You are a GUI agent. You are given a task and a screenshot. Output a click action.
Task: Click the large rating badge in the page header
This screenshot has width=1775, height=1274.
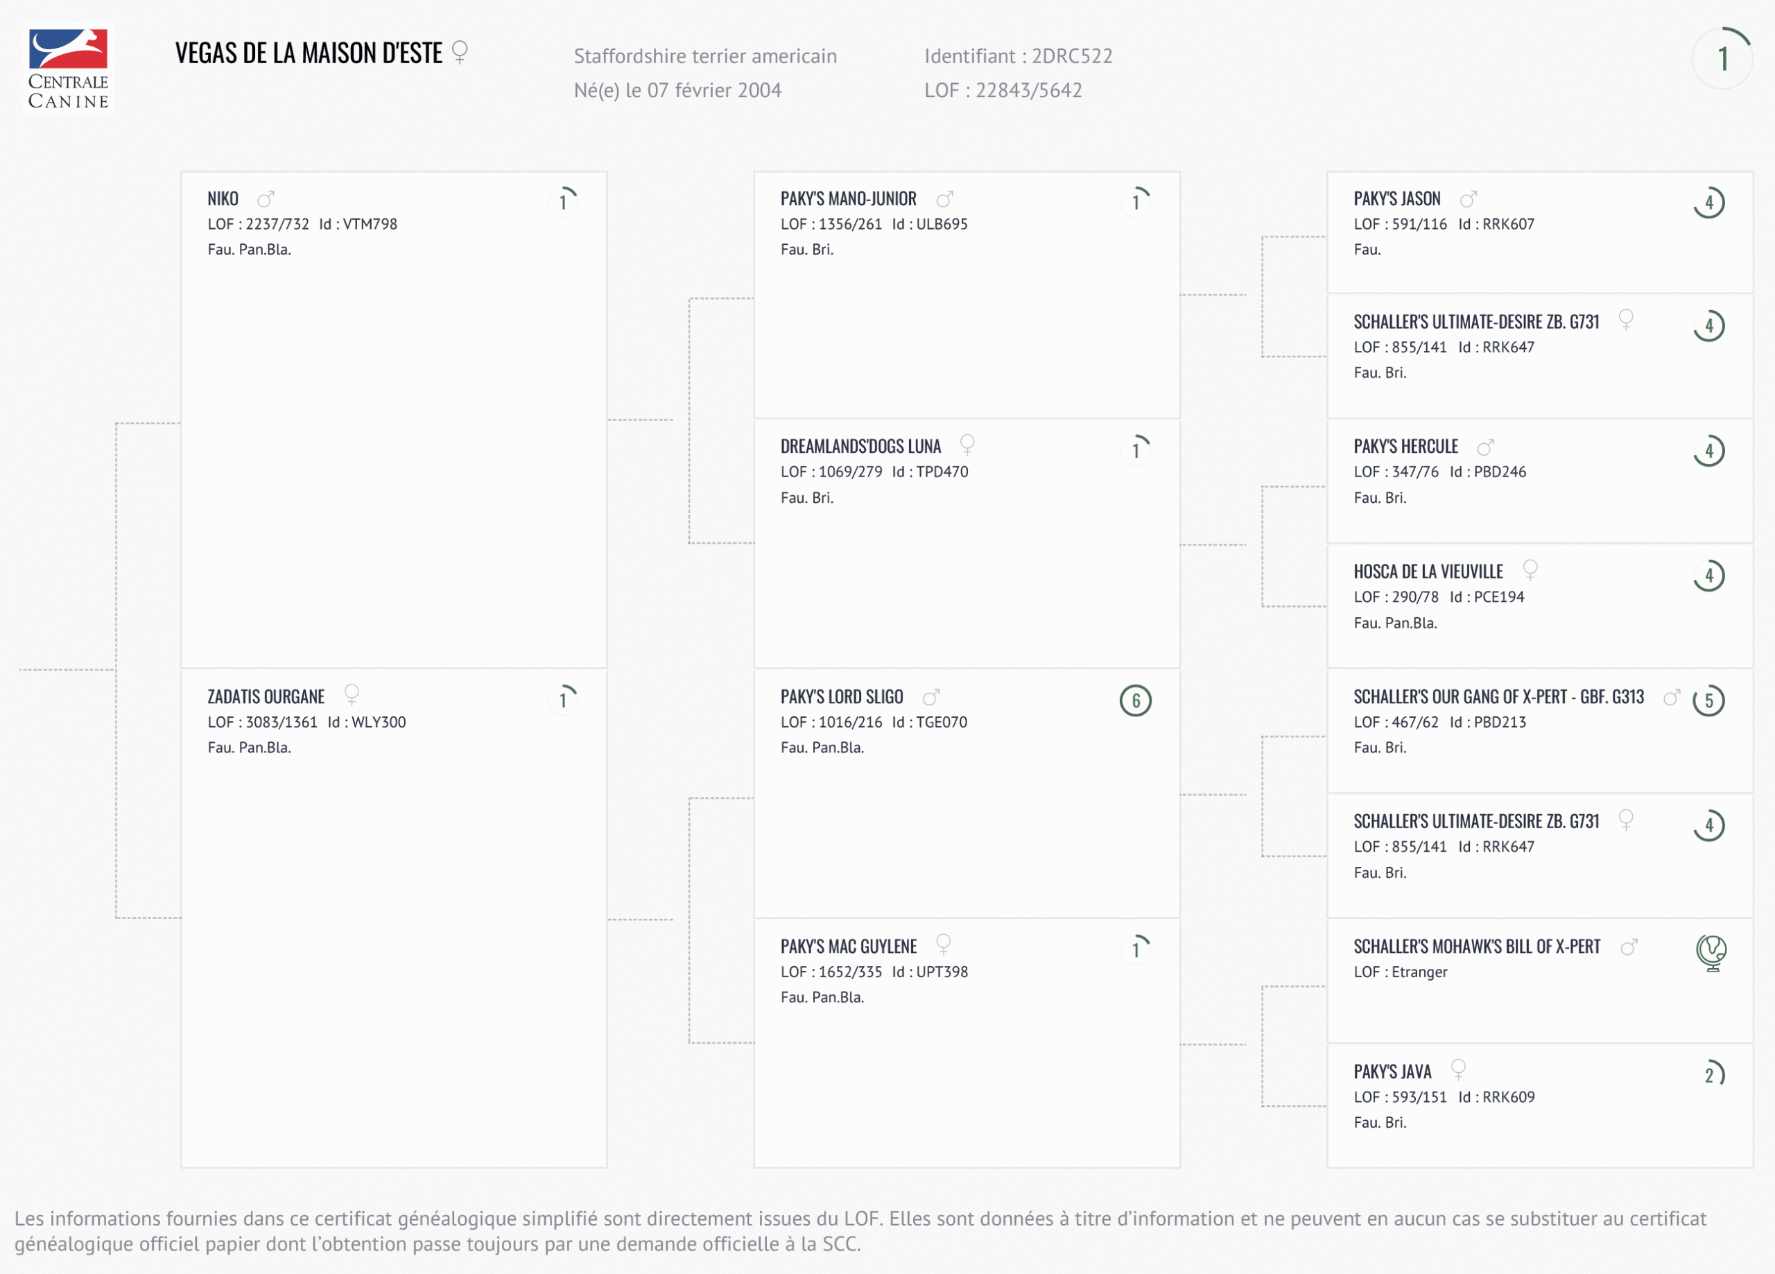point(1722,59)
